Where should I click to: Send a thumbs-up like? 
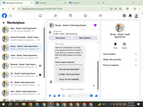pos(96,96)
